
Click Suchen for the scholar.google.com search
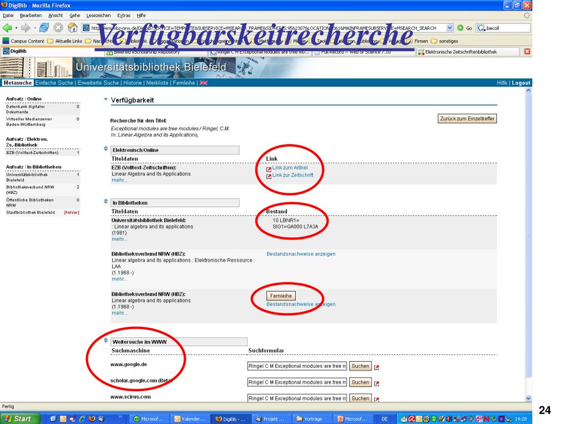coord(360,383)
